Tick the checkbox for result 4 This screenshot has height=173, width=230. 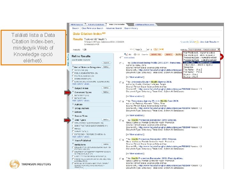120,121
